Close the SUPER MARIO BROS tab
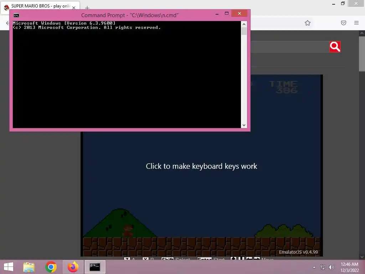Screen dimensions: 365x274 [74, 8]
